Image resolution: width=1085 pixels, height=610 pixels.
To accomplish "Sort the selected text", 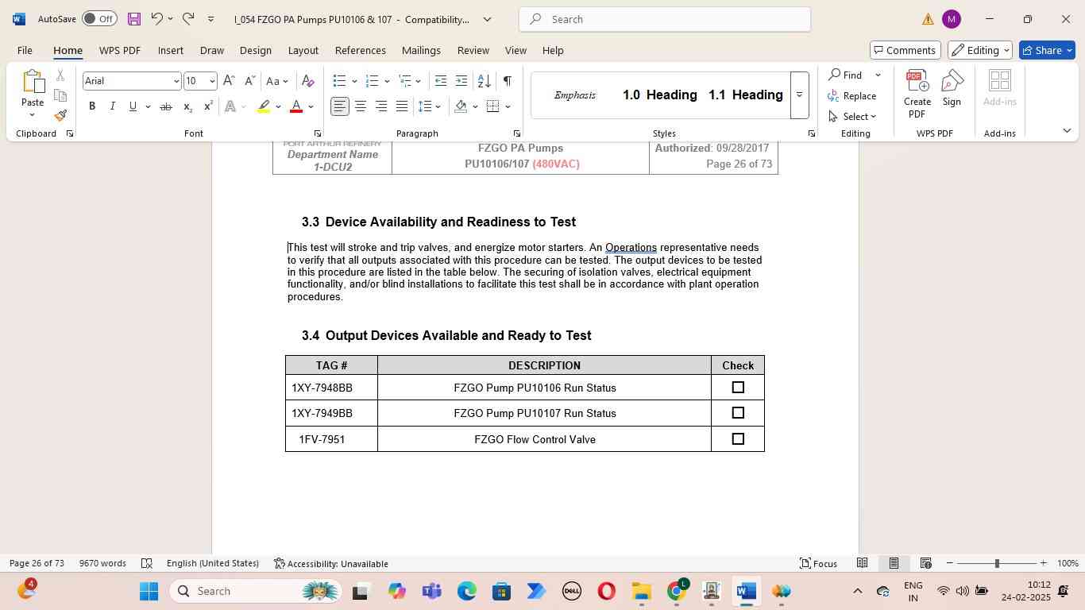I will pos(484,81).
